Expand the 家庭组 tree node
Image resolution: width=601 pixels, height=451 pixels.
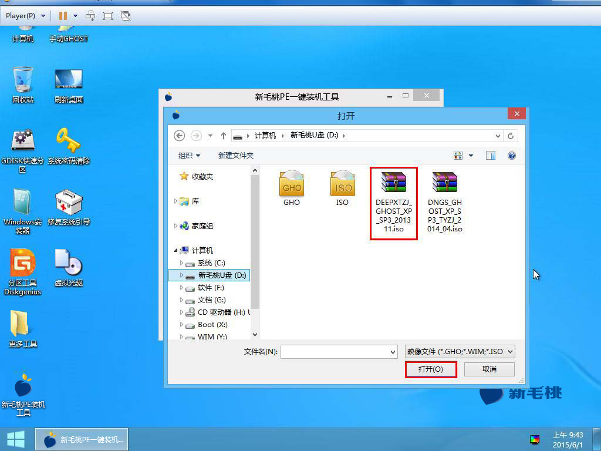(x=175, y=226)
